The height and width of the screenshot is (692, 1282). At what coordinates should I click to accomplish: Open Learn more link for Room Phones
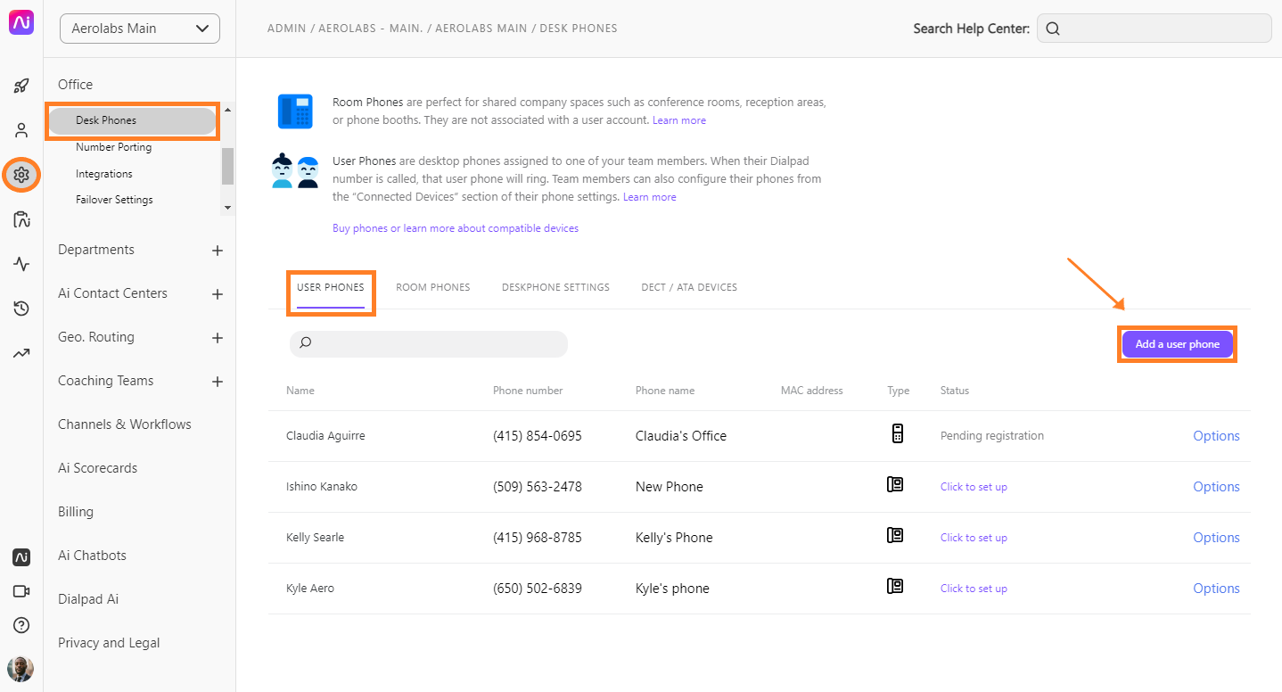[679, 120]
